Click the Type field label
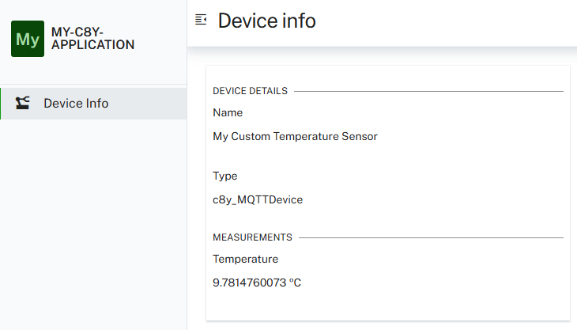The width and height of the screenshot is (577, 330). [x=225, y=176]
